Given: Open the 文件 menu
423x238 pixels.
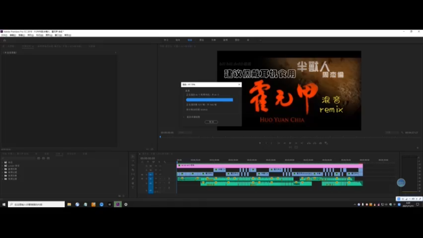Looking at the screenshot, I should pyautogui.click(x=4, y=35).
